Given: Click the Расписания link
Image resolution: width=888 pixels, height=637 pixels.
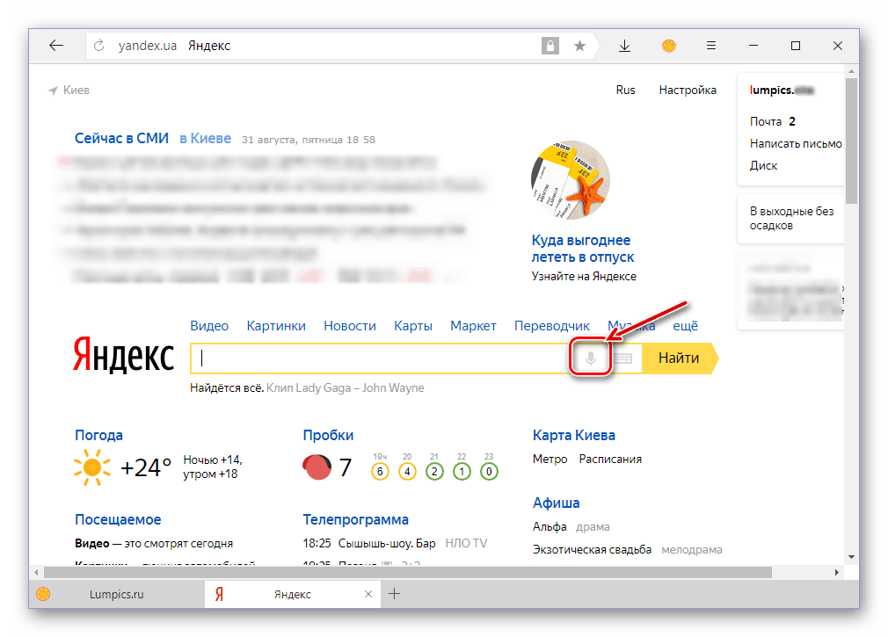Looking at the screenshot, I should pos(610,459).
